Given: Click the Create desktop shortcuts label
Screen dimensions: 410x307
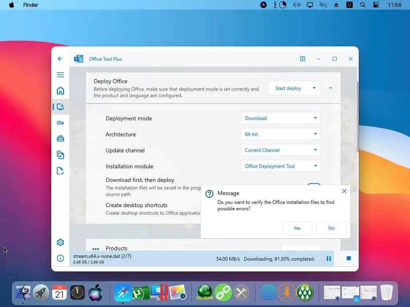Looking at the screenshot, I should (137, 205).
